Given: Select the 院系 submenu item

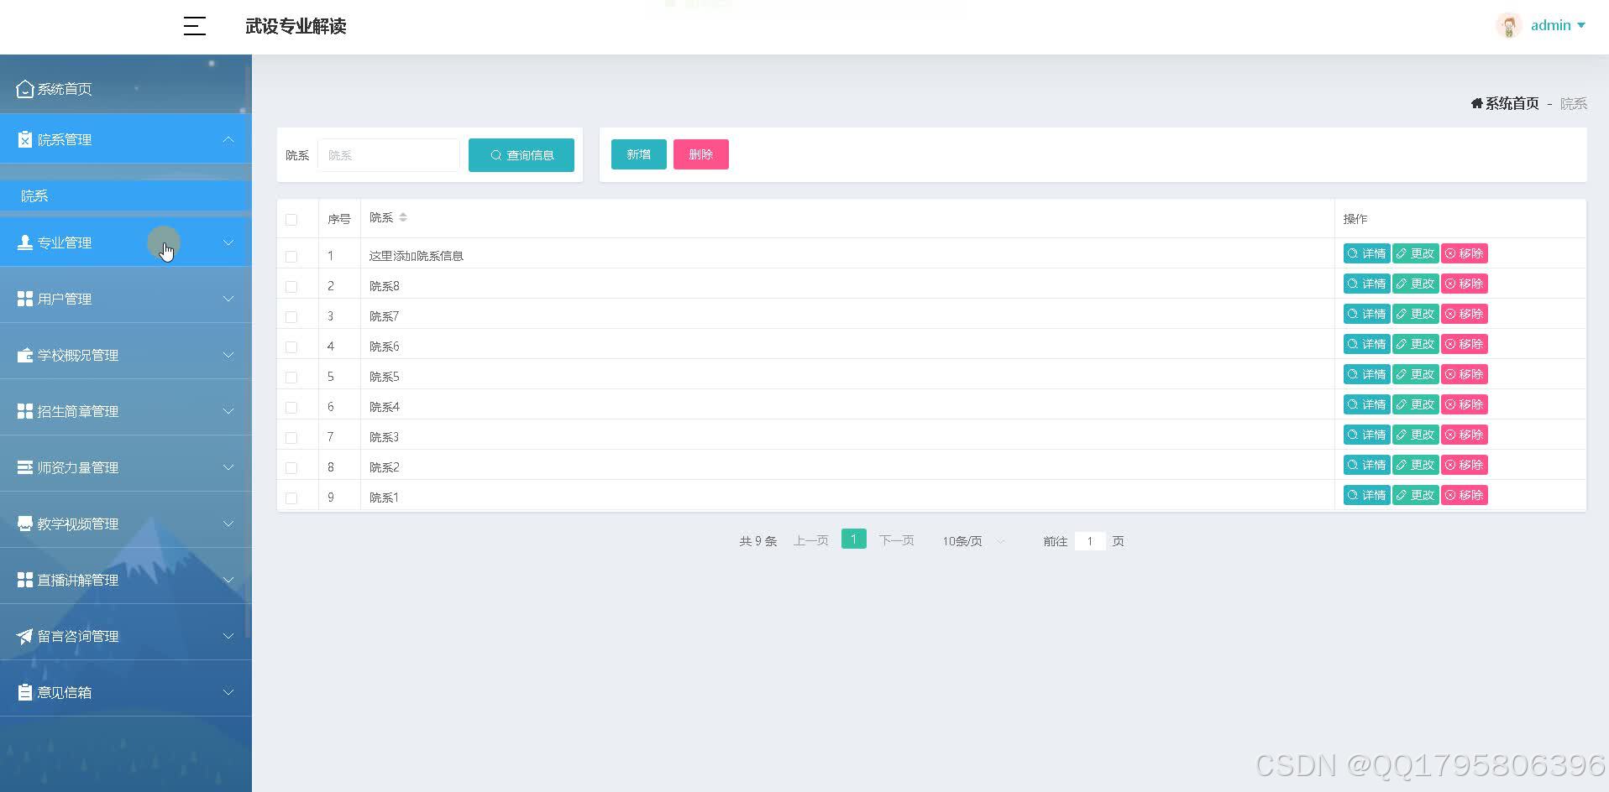Looking at the screenshot, I should pyautogui.click(x=126, y=195).
